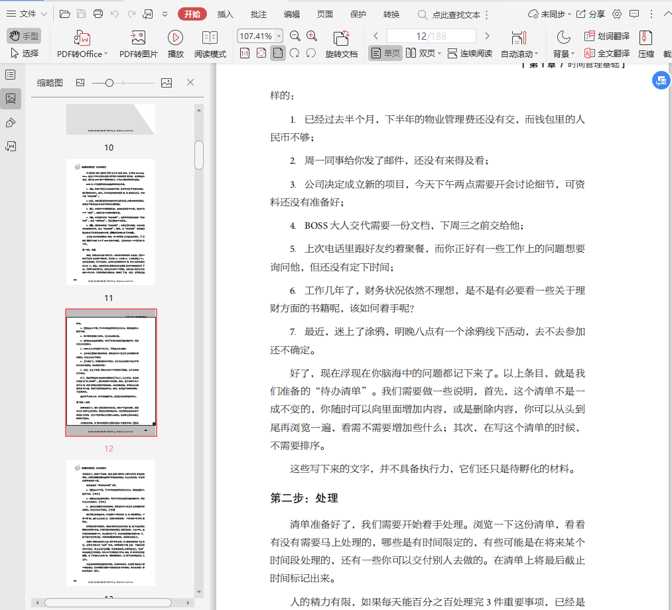The image size is (672, 610).
Task: Click the thumbnail size slider handle
Action: click(109, 83)
